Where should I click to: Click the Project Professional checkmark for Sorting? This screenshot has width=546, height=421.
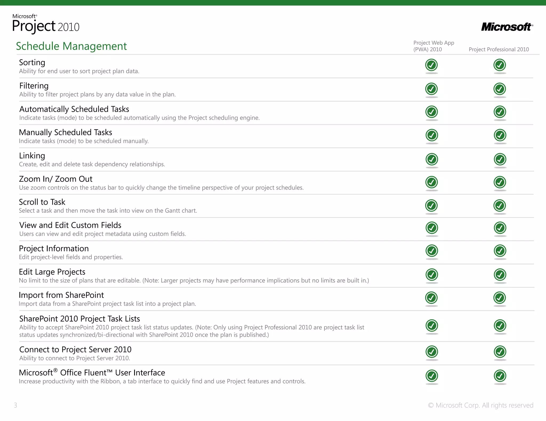click(500, 65)
